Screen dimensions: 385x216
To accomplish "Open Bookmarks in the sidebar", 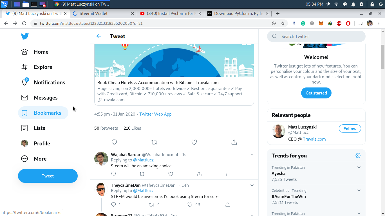I will pyautogui.click(x=43, y=113).
